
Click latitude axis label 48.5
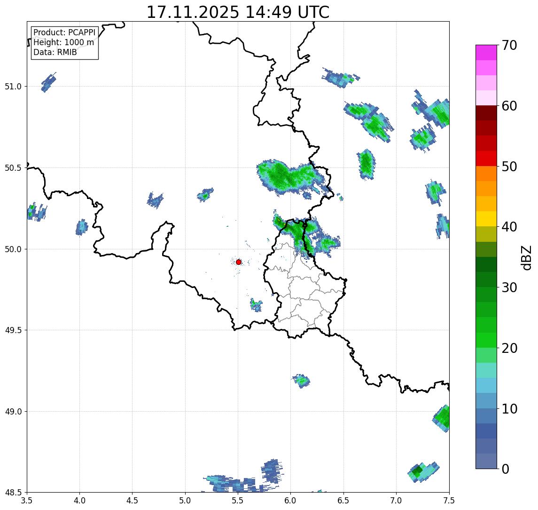(13, 492)
